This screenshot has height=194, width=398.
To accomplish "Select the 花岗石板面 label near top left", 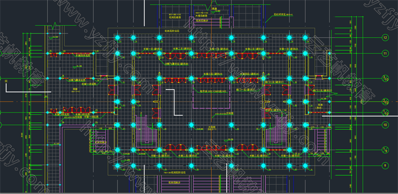I will coord(175,18).
